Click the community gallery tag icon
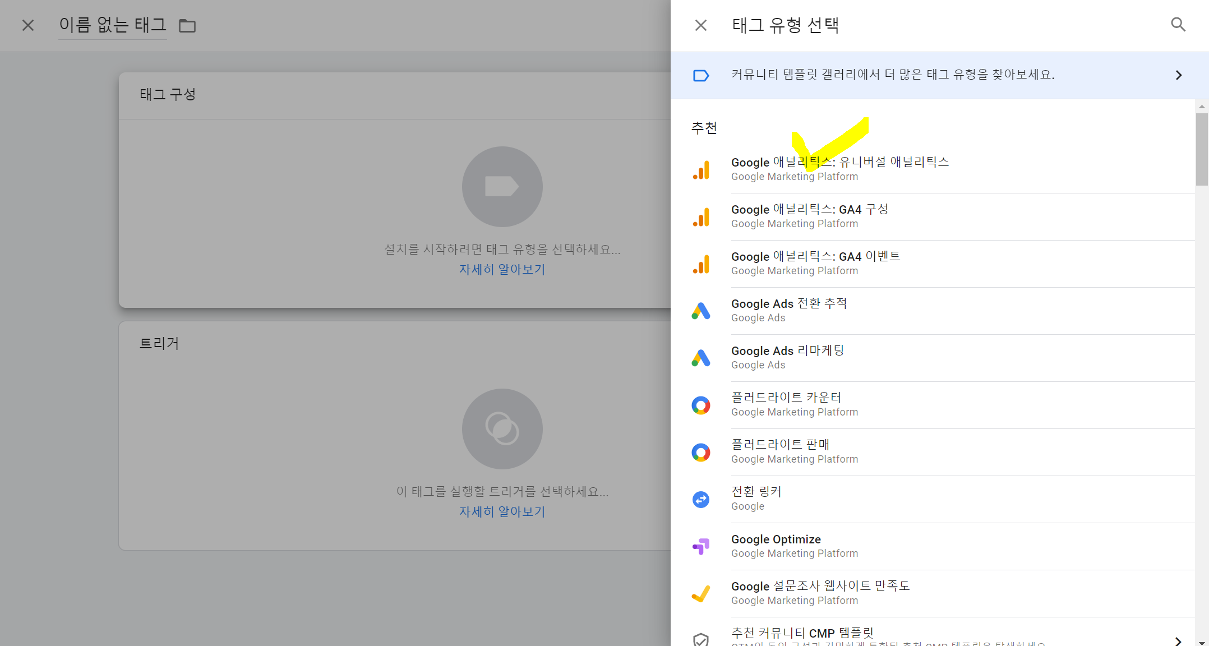This screenshot has height=646, width=1209. (701, 76)
